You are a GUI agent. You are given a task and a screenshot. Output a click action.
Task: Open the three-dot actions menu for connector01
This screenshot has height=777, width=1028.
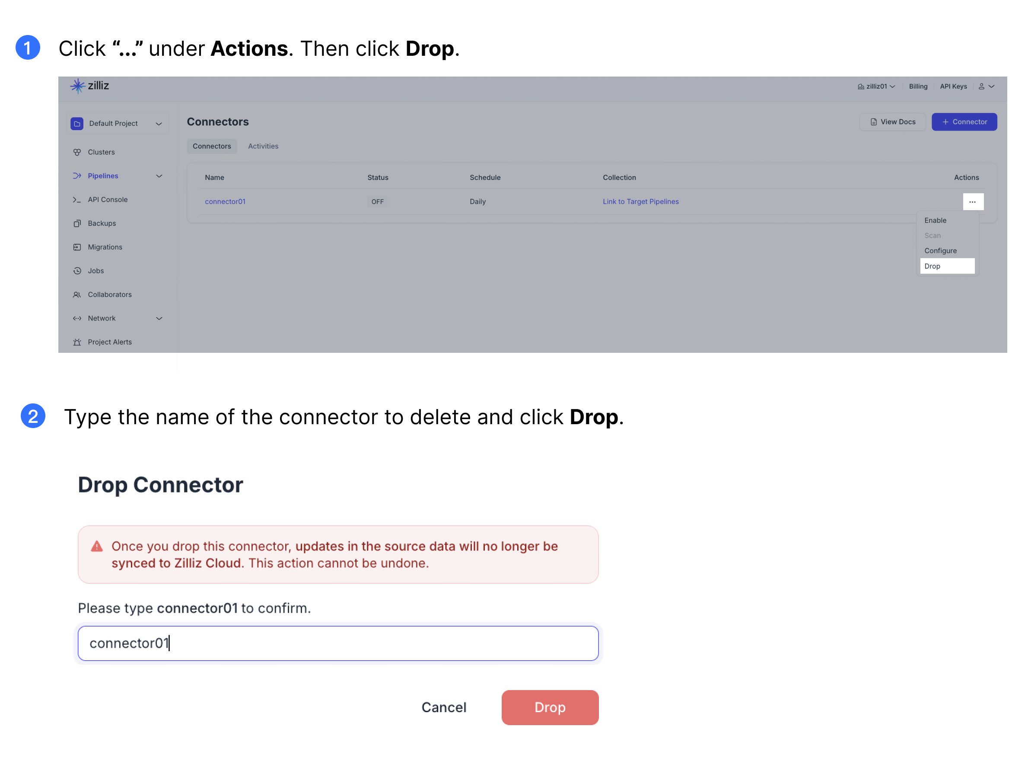[973, 202]
